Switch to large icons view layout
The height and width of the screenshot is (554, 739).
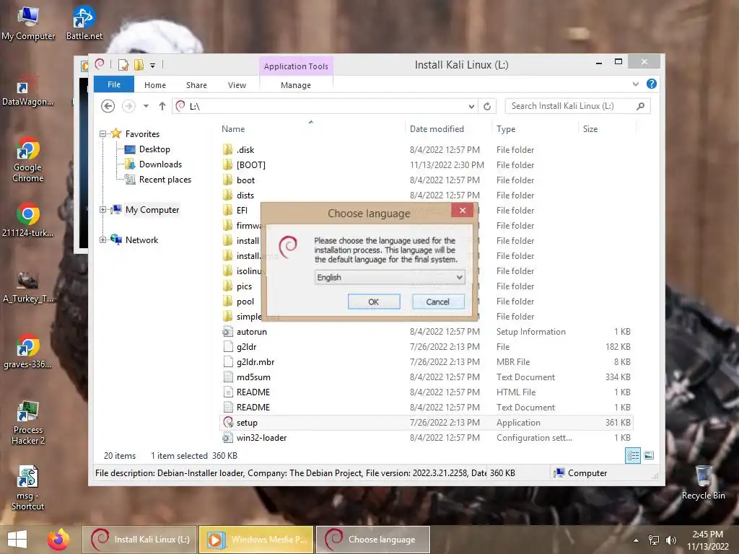point(649,456)
